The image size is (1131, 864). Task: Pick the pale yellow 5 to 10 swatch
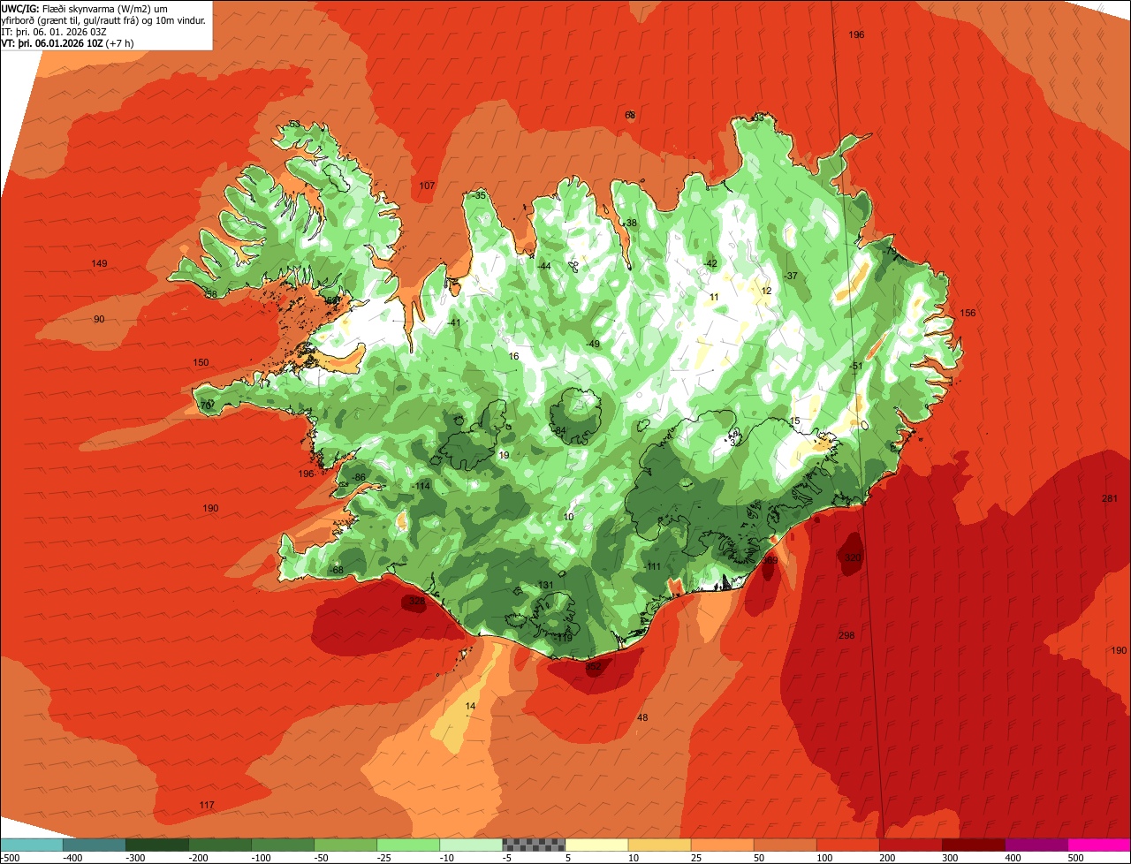pos(596,845)
